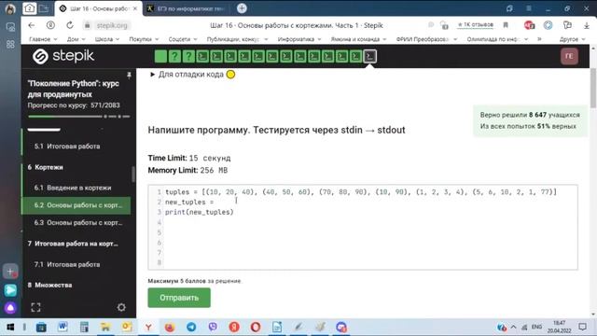The image size is (597, 336).
Task: Open Calculator from the taskbar
Action: 84,327
